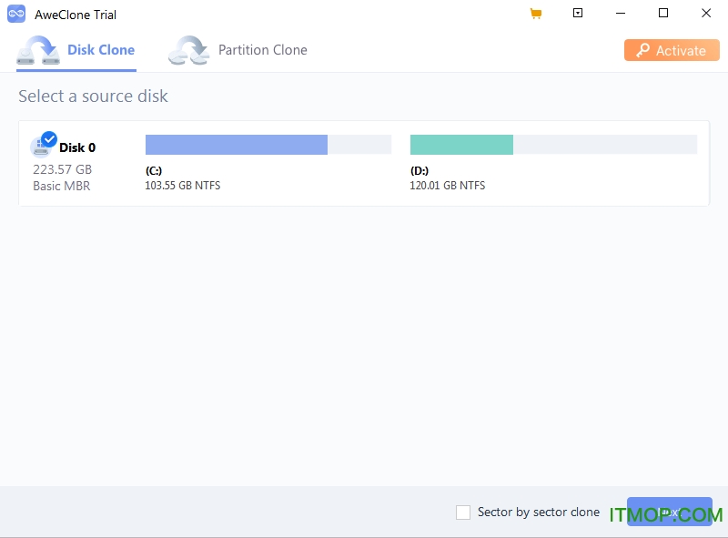Click the 'Sector by sector clone' label
728x538 pixels.
tap(538, 513)
